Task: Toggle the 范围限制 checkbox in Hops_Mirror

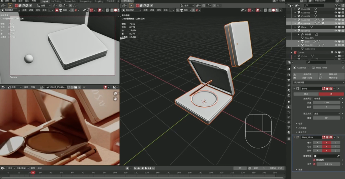Action: click(314, 160)
